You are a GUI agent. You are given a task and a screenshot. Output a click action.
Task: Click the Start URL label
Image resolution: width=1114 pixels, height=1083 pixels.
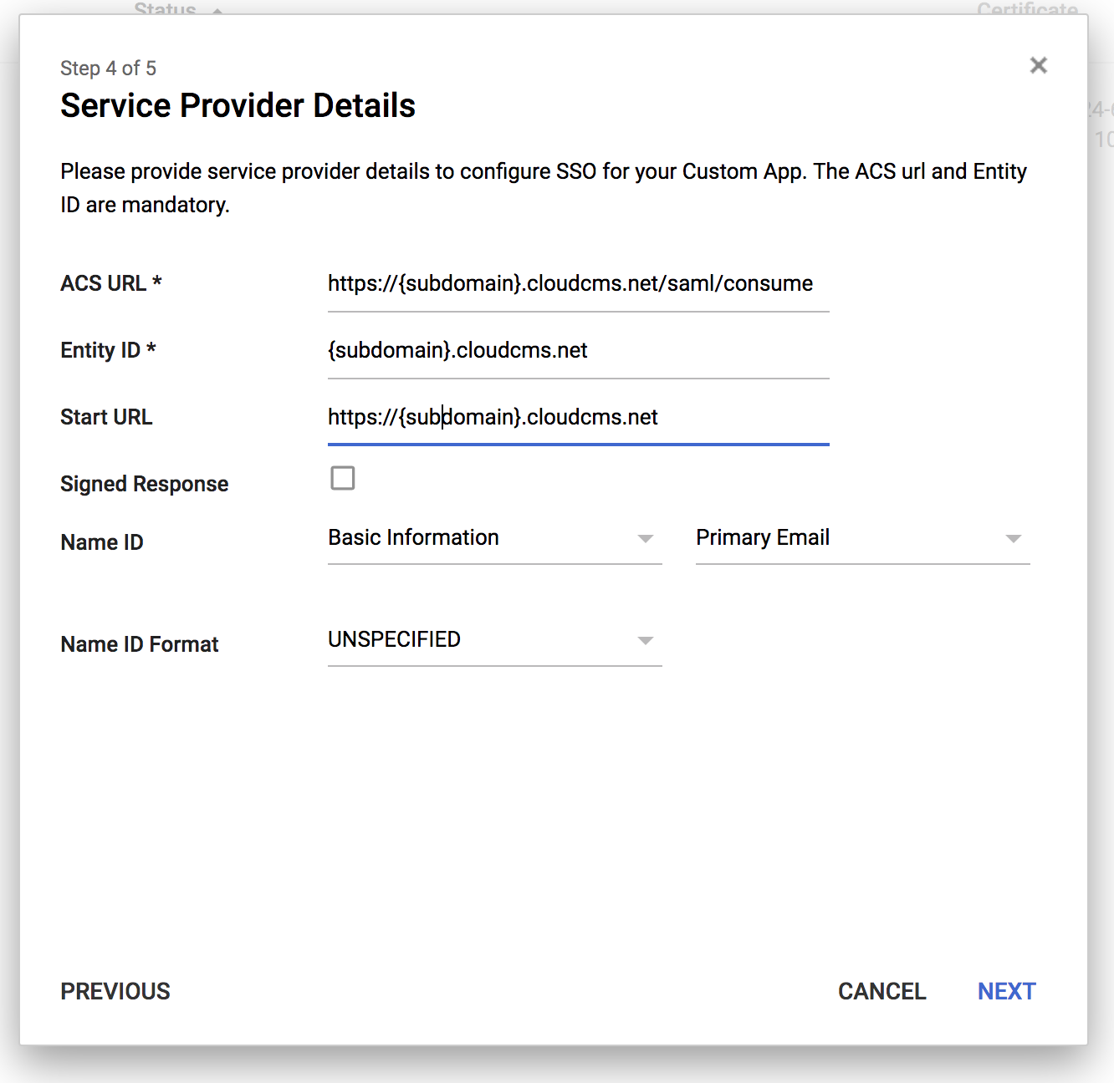(x=106, y=418)
